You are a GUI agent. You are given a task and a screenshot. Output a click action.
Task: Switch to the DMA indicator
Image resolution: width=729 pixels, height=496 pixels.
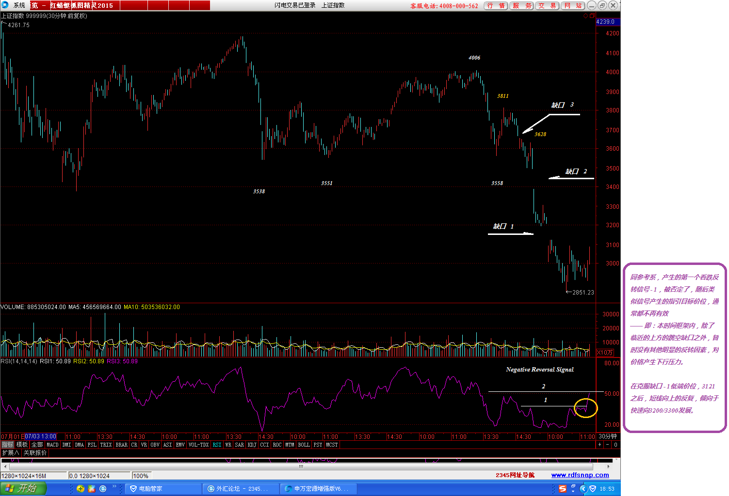79,445
